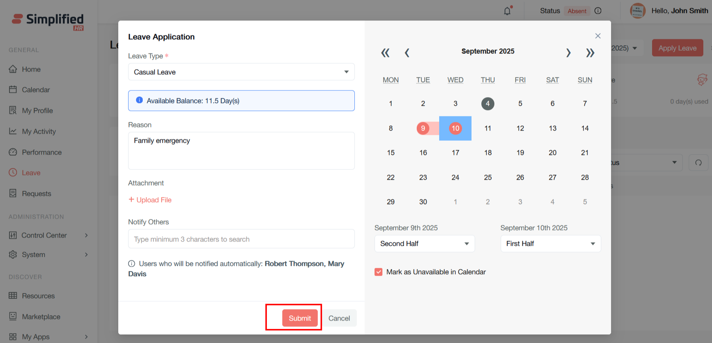Click Upload File attachment link
Viewport: 712px width, 343px height.
coord(150,200)
